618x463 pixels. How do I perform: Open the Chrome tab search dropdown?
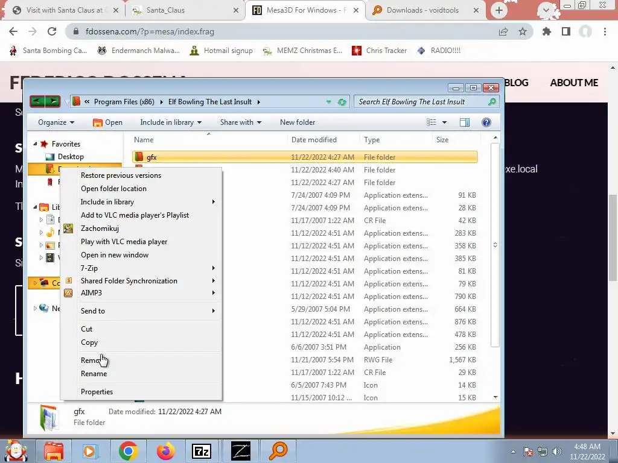tap(546, 10)
